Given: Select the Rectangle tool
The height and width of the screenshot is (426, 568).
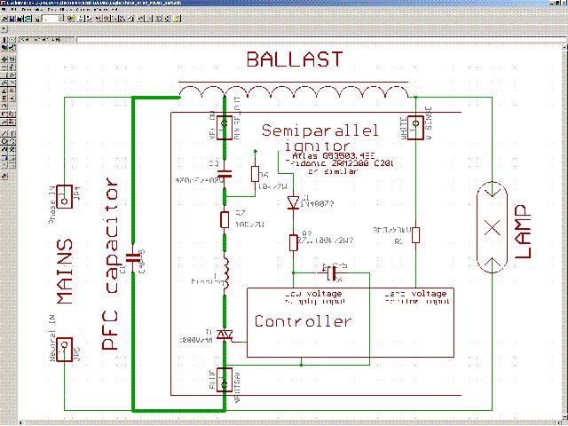Looking at the screenshot, I should click(x=4, y=148).
